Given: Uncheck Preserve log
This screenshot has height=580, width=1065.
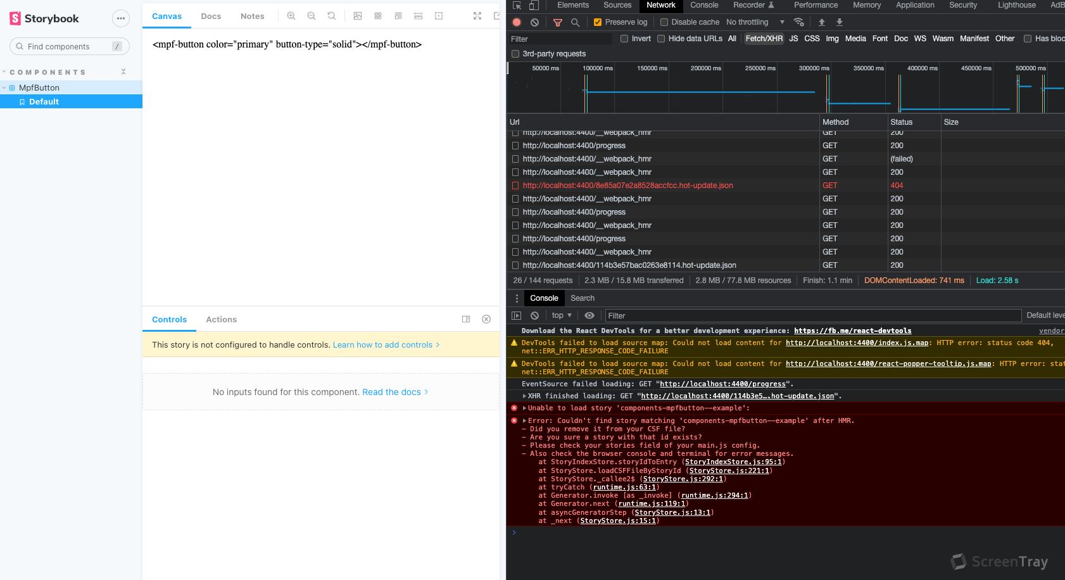Looking at the screenshot, I should click(x=597, y=22).
